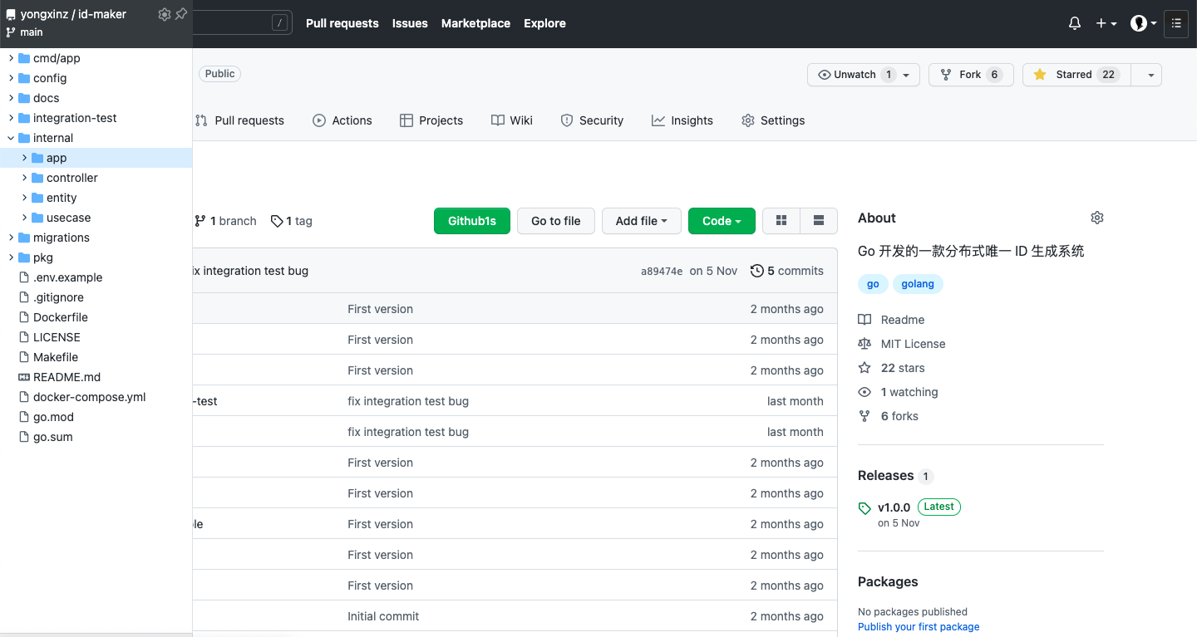1197x637 pixels.
Task: Open the Code dropdown button
Action: tap(721, 221)
